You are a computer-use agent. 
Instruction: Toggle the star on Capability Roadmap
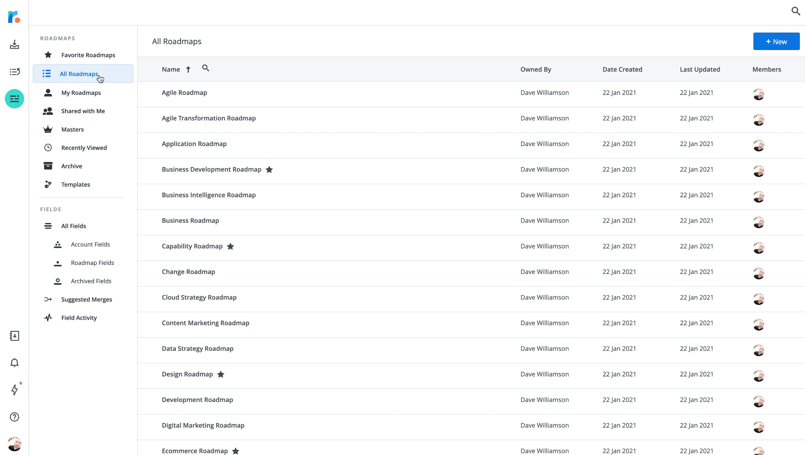pos(230,247)
